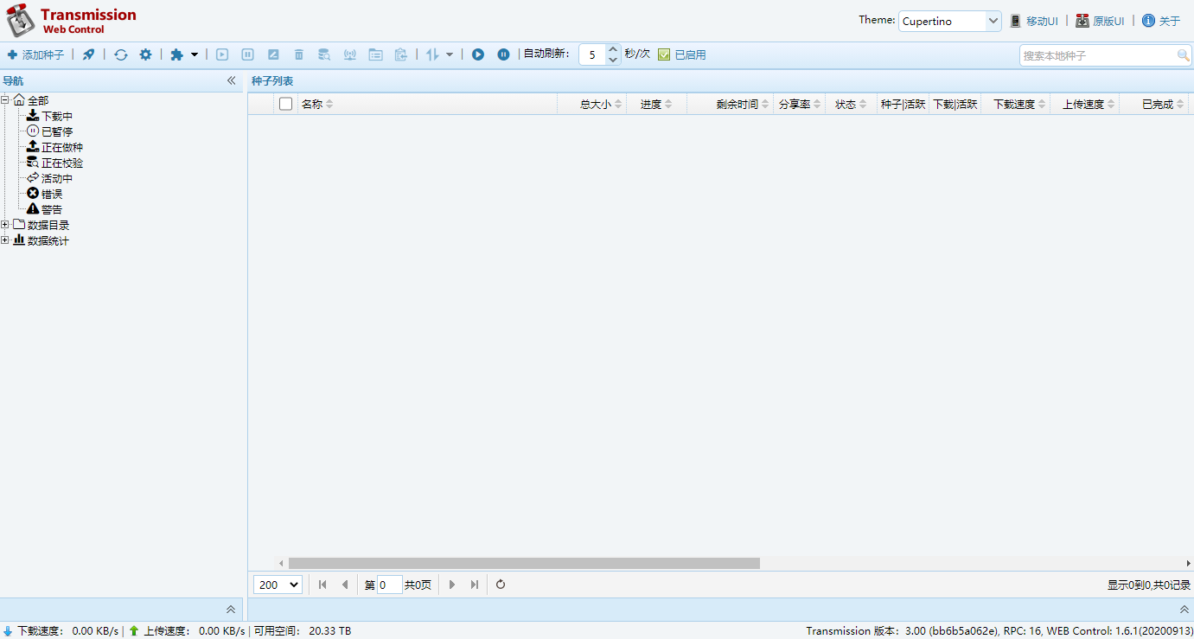Open the 200 page-size dropdown
Image resolution: width=1194 pixels, height=639 pixels.
pyautogui.click(x=278, y=585)
